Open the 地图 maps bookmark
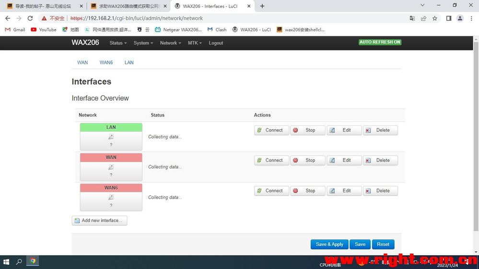 [70, 30]
